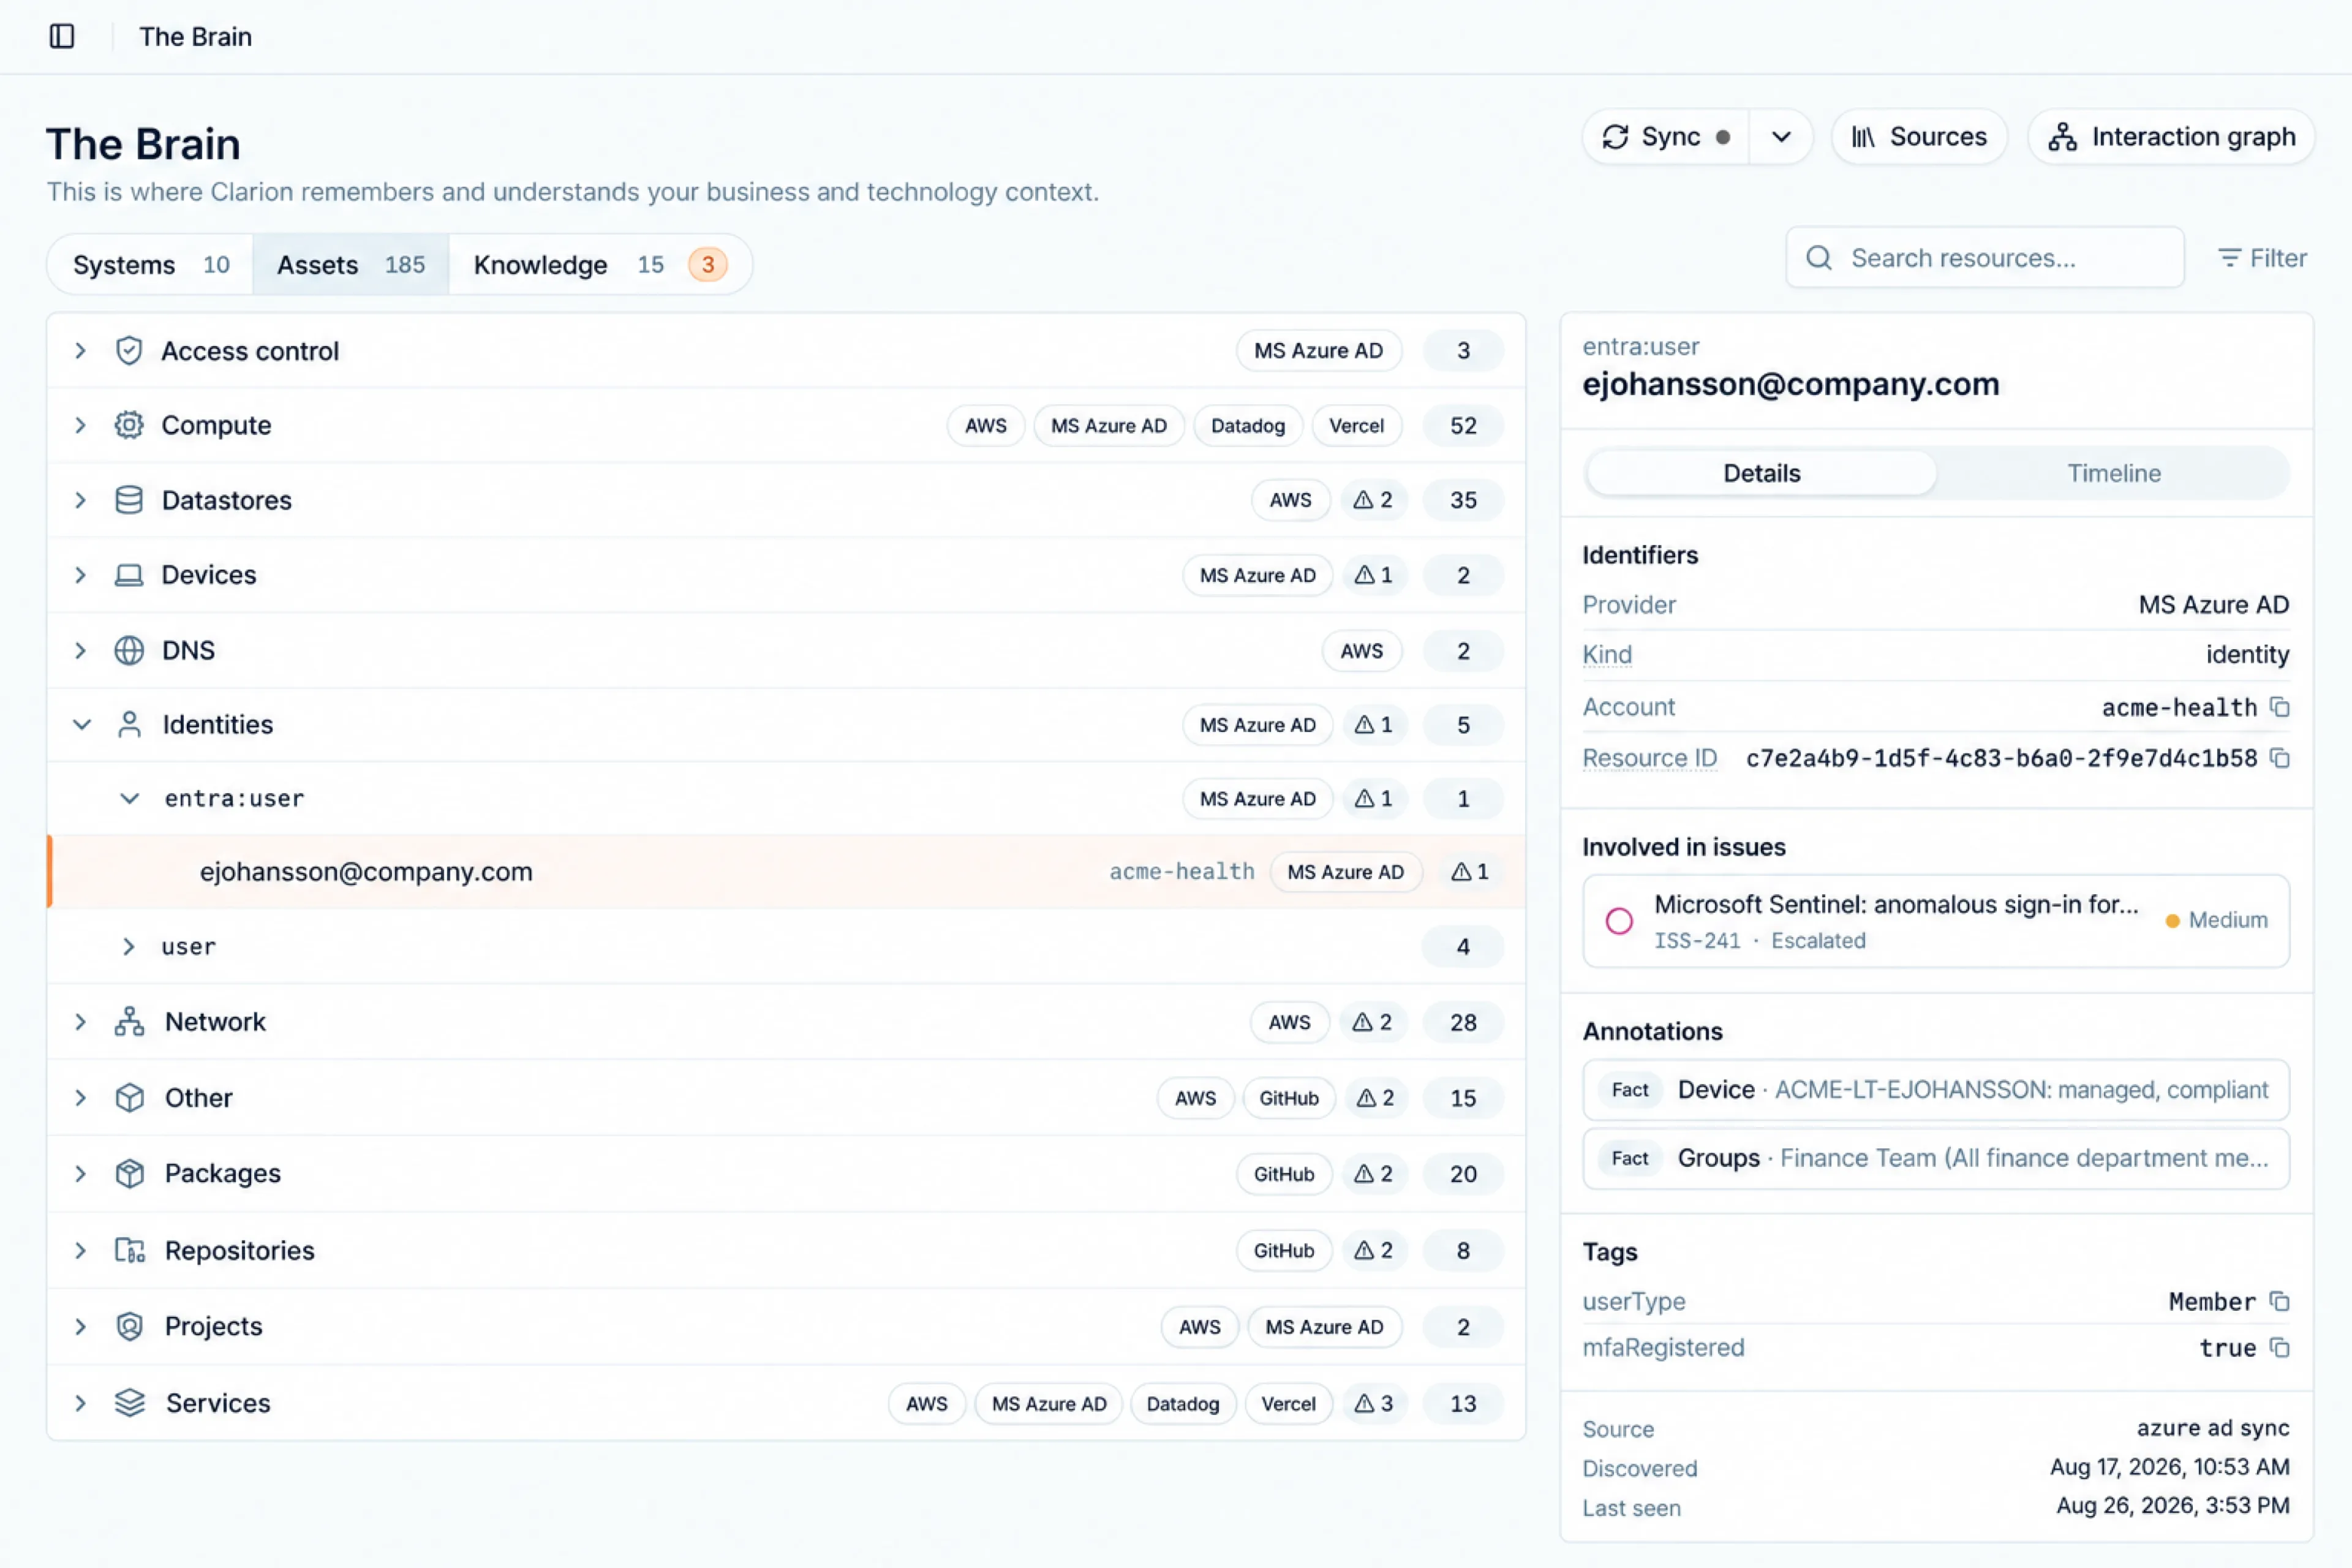Image resolution: width=2352 pixels, height=1568 pixels.
Task: Open the Details tab
Action: pyautogui.click(x=1761, y=473)
